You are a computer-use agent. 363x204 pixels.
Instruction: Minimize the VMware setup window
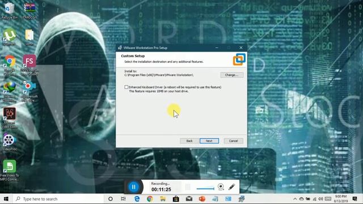pyautogui.click(x=217, y=48)
